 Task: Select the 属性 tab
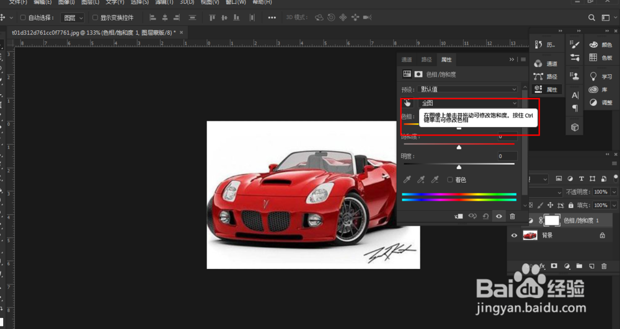[446, 59]
